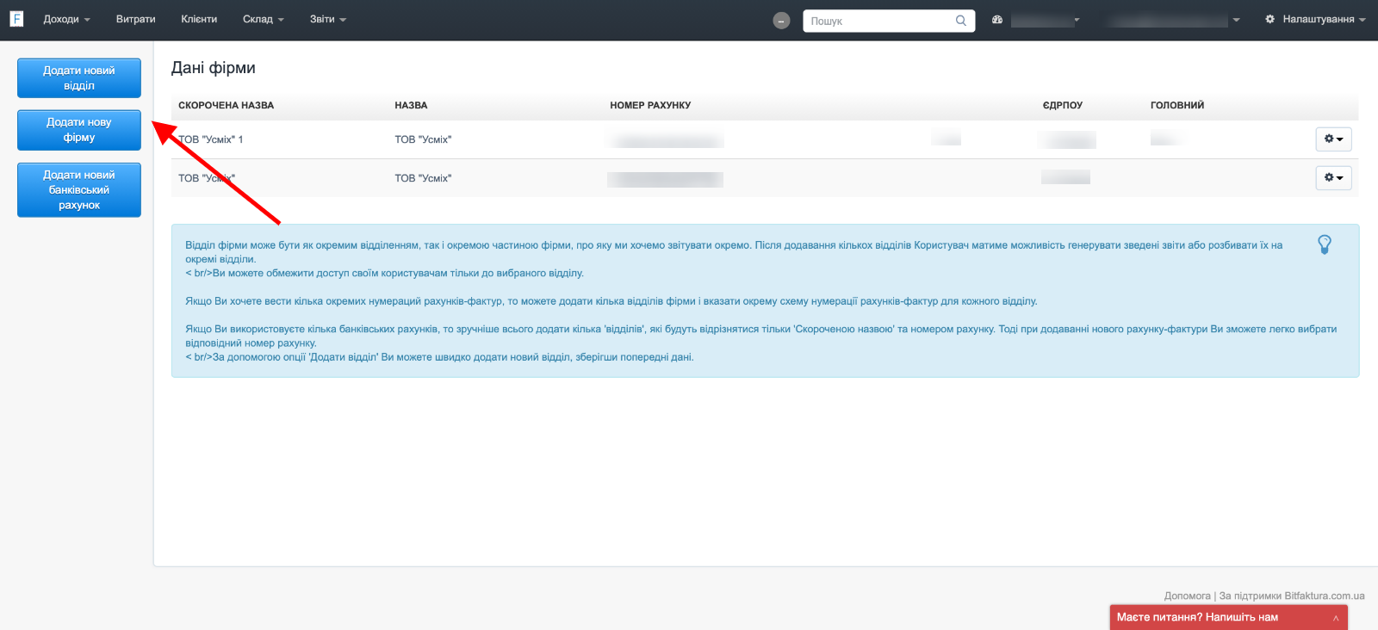Viewport: 1378px width, 630px height.
Task: Click the Дані фірми page heading
Action: [214, 68]
